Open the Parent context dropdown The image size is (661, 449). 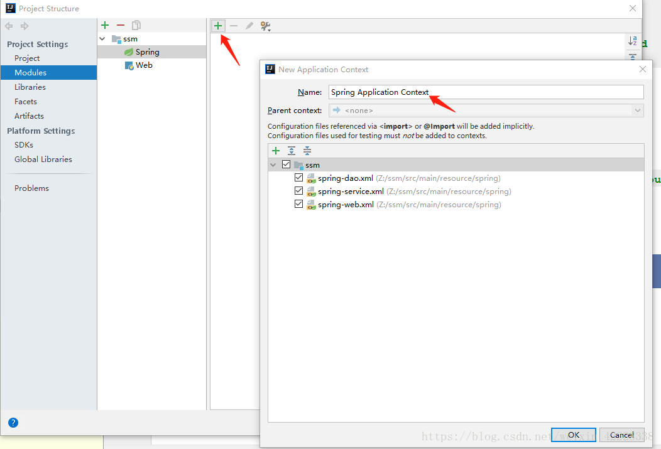tap(637, 111)
